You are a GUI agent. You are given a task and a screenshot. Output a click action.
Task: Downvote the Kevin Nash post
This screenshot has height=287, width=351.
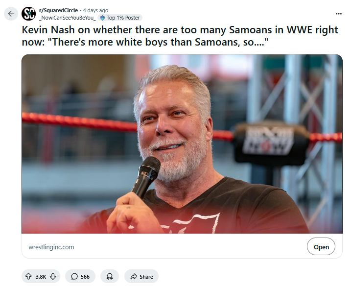53,277
